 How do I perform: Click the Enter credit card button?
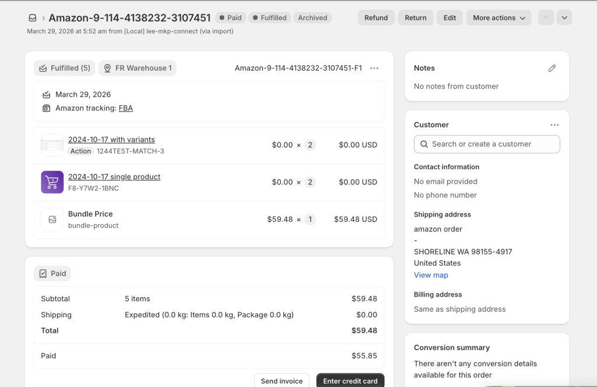tap(350, 381)
